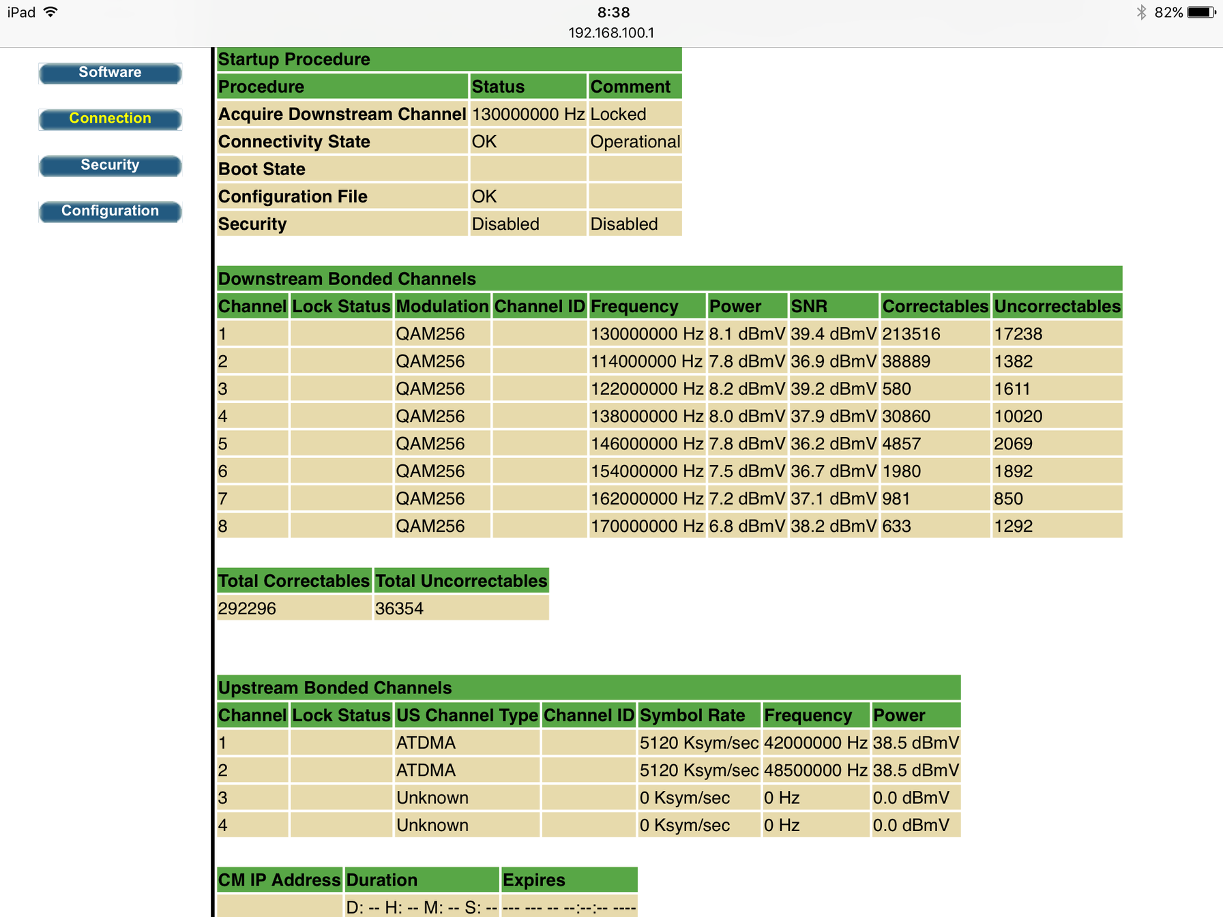This screenshot has width=1223, height=917.
Task: Select the Connectivity State row label
Action: [342, 142]
